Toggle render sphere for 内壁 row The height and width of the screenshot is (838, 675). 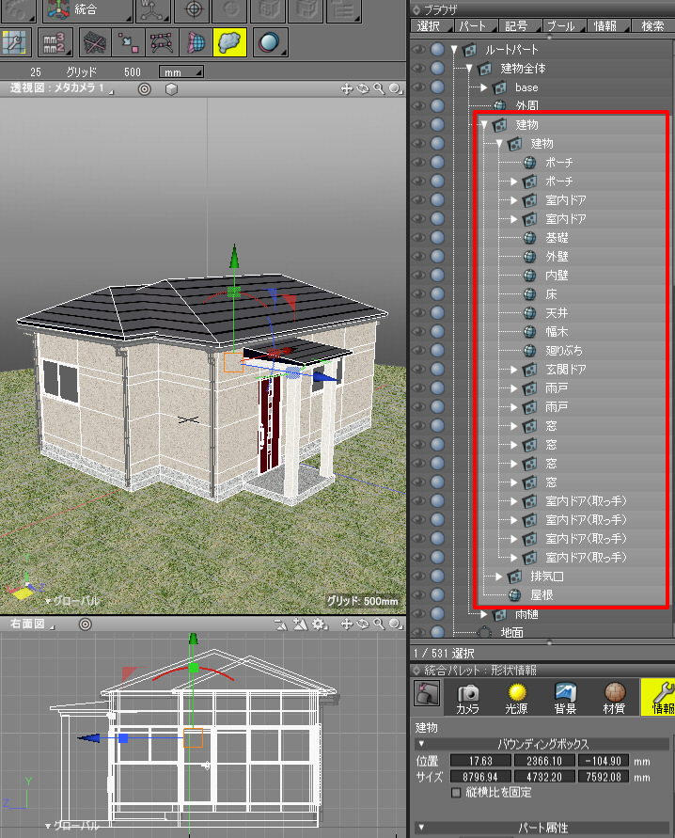[x=437, y=276]
